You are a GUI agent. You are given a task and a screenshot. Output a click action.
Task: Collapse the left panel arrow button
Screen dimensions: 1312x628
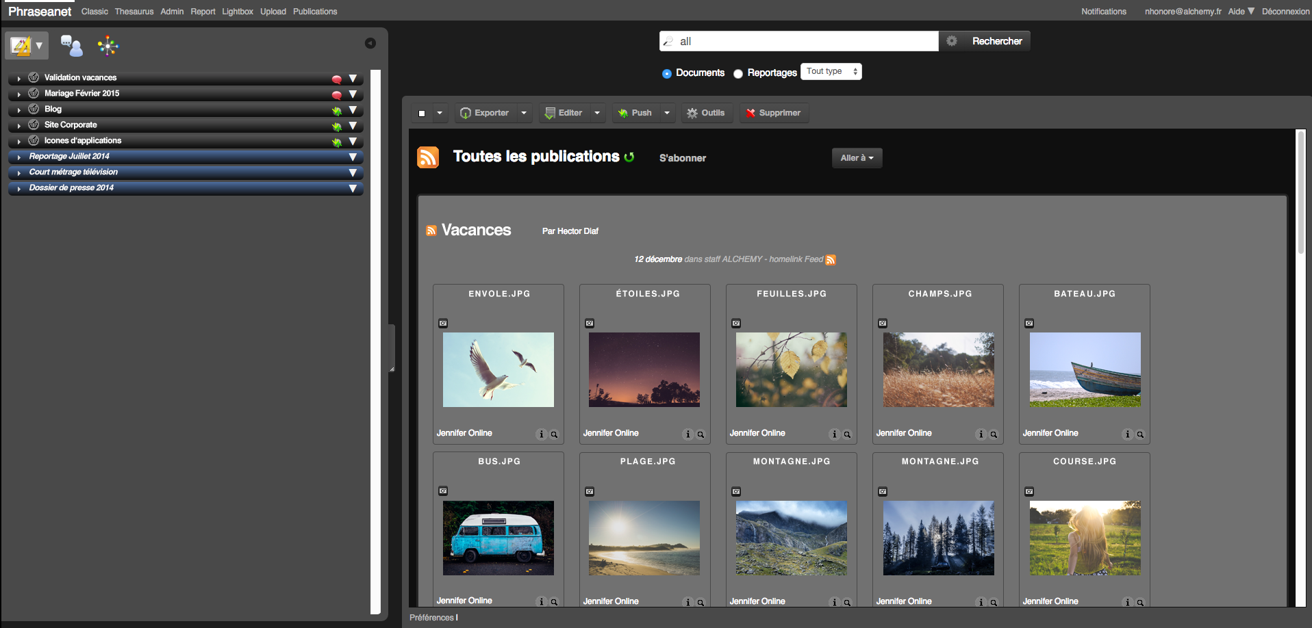point(370,43)
